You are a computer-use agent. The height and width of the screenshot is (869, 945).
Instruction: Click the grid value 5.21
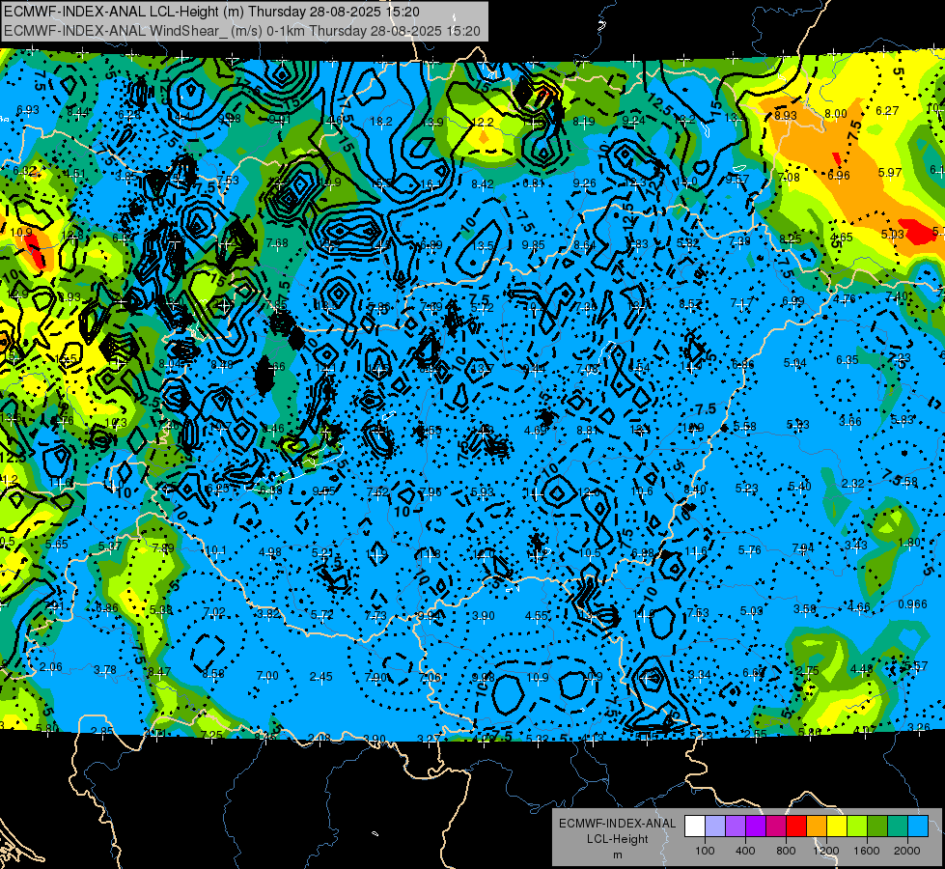(x=323, y=553)
